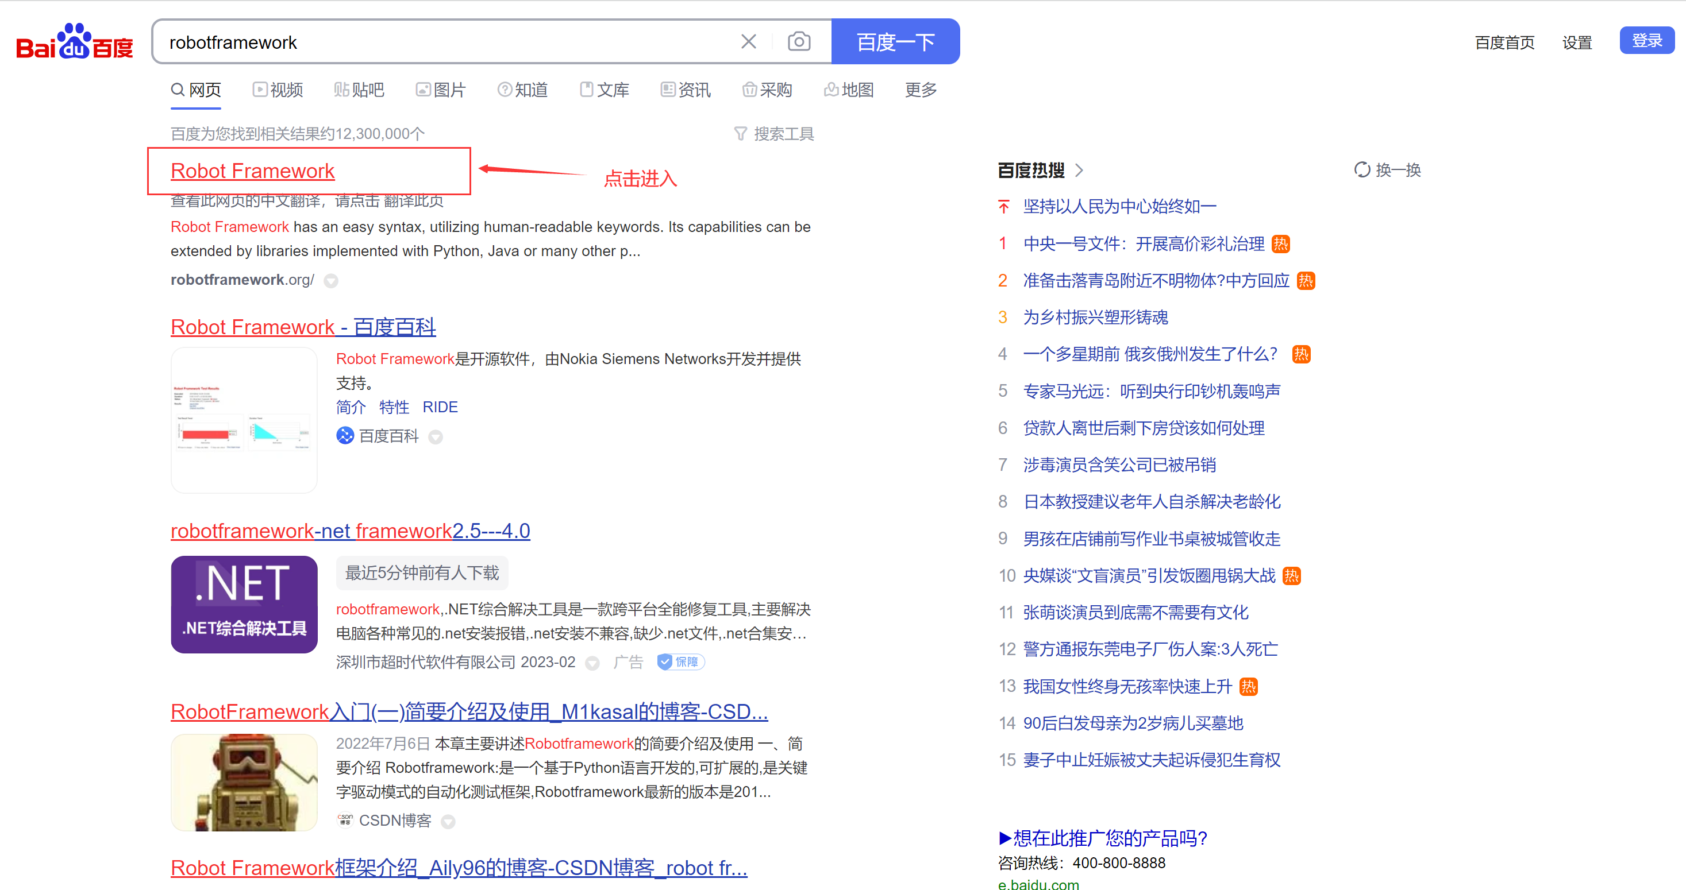This screenshot has width=1686, height=890.
Task: Switch to the 图片 tab
Action: click(x=441, y=90)
